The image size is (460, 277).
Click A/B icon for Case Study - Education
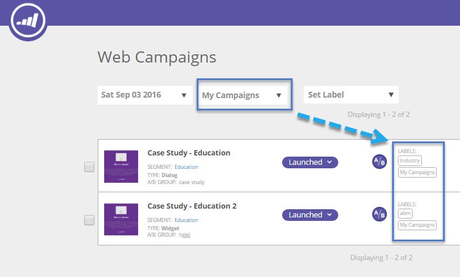click(x=379, y=162)
